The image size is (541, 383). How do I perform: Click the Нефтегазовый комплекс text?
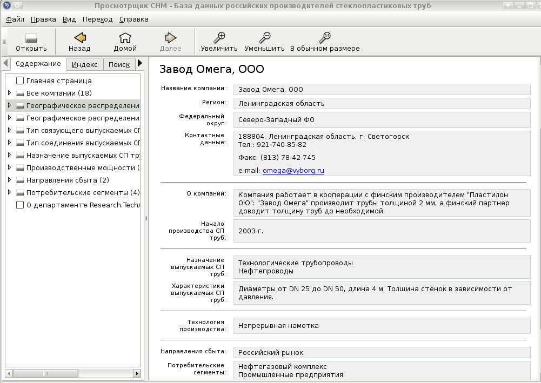[x=282, y=366]
